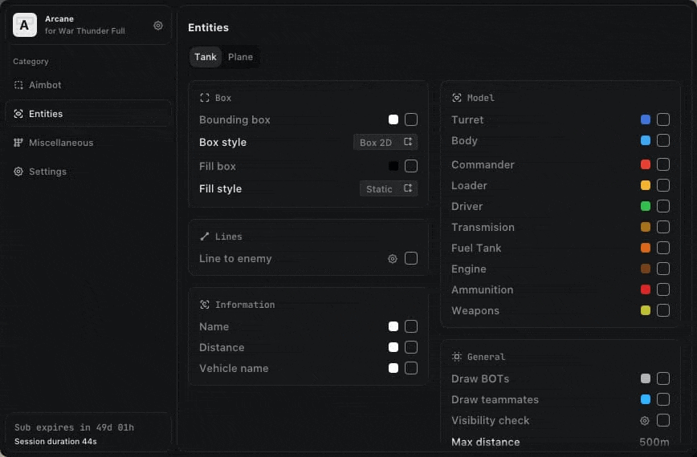Click the Max distance 500m value
This screenshot has height=457, width=697.
[654, 442]
